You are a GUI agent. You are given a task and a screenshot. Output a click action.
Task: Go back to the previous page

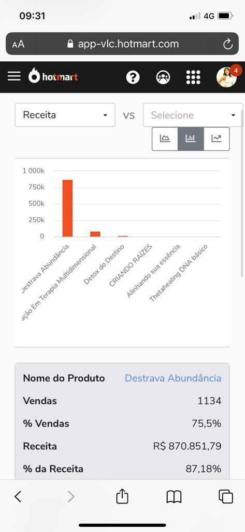tap(18, 497)
